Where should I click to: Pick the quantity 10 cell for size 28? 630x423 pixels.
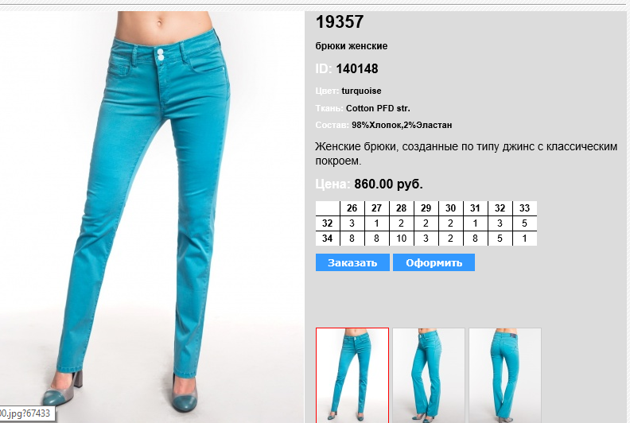click(402, 239)
